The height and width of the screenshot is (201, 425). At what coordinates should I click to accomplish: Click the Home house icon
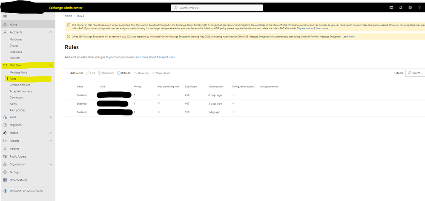point(5,24)
